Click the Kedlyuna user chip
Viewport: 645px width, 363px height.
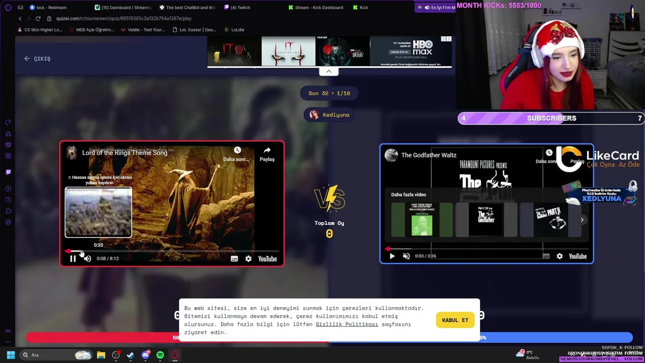coord(329,115)
